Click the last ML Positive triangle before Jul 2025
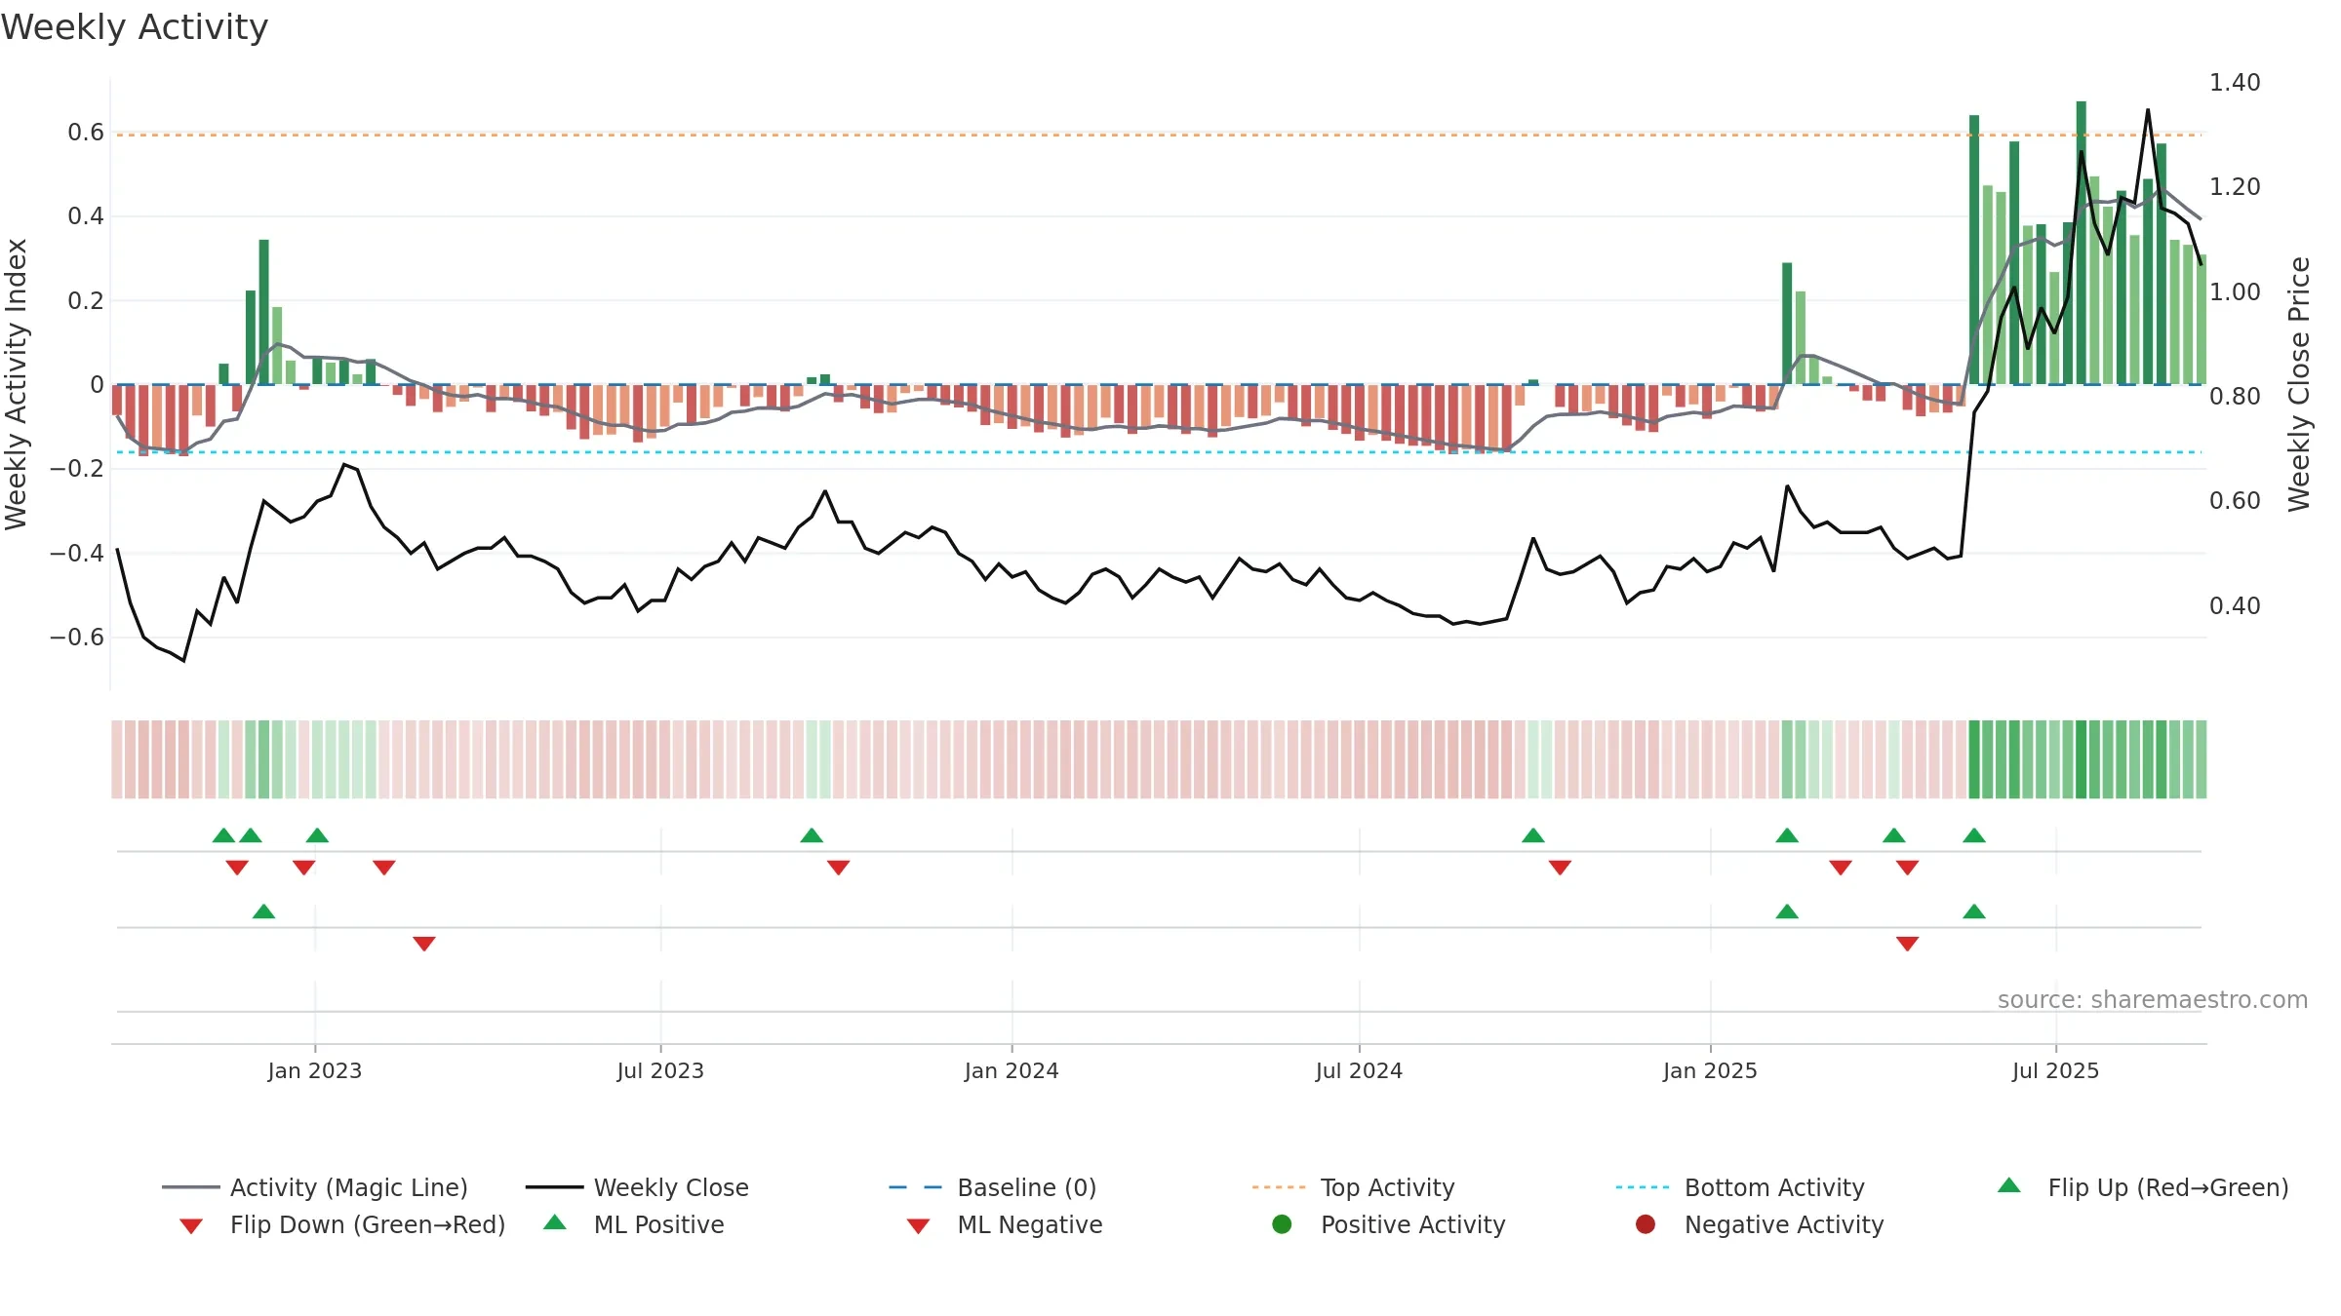The height and width of the screenshot is (1316, 2341). (x=1974, y=911)
